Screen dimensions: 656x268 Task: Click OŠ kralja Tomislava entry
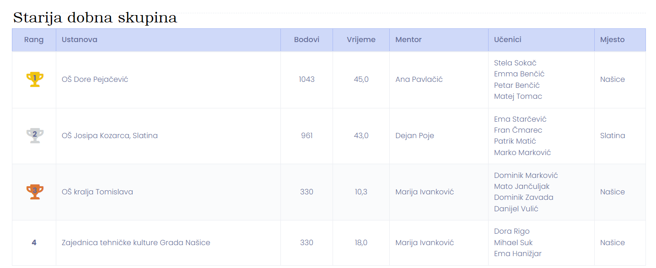pyautogui.click(x=97, y=192)
